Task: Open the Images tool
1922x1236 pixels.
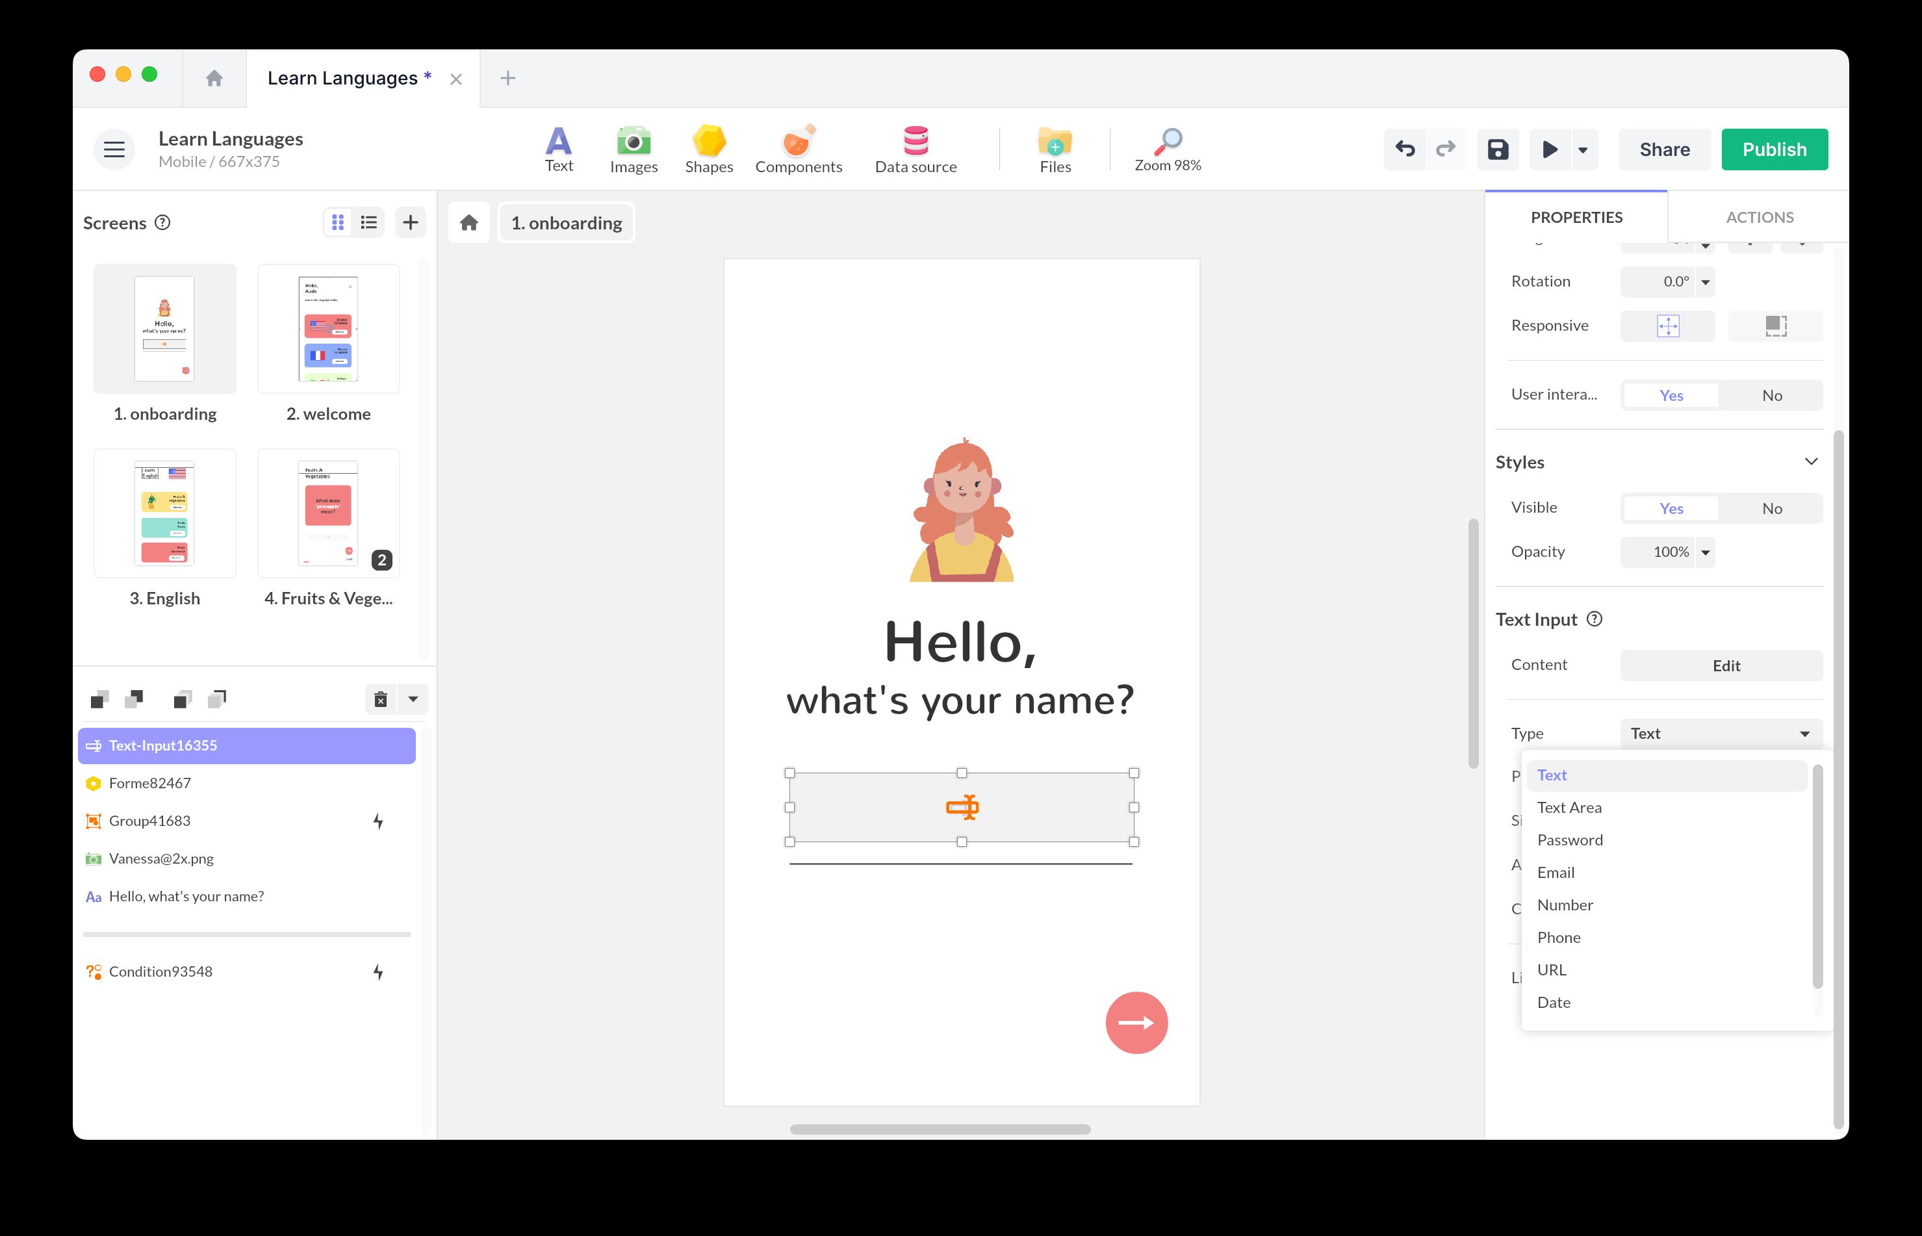Action: [633, 148]
